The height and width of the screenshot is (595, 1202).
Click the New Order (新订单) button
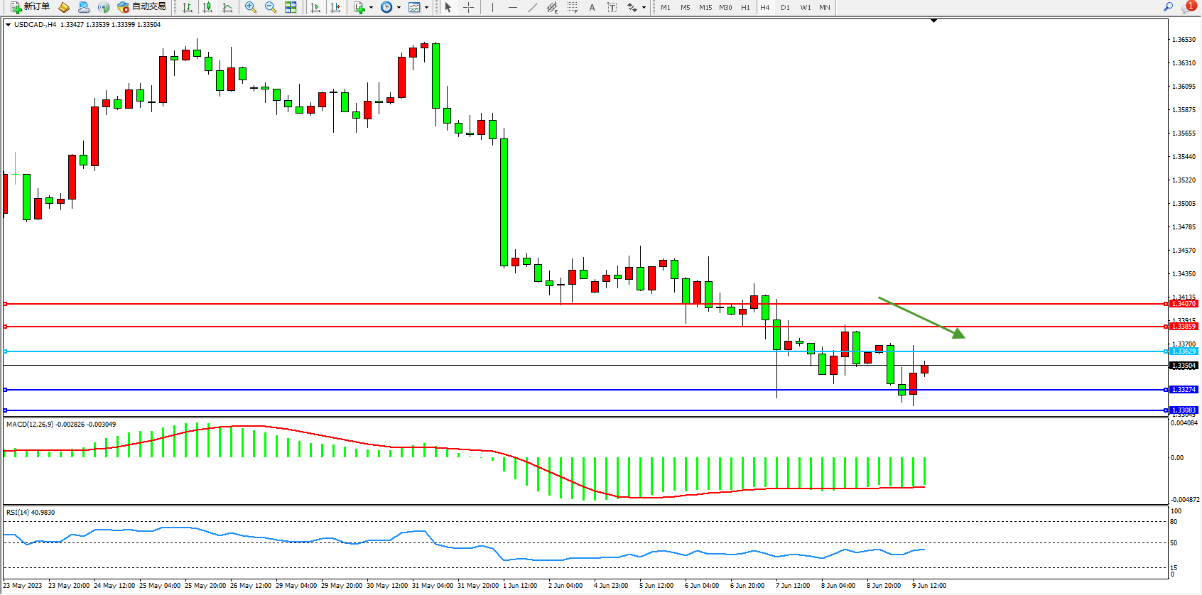30,7
